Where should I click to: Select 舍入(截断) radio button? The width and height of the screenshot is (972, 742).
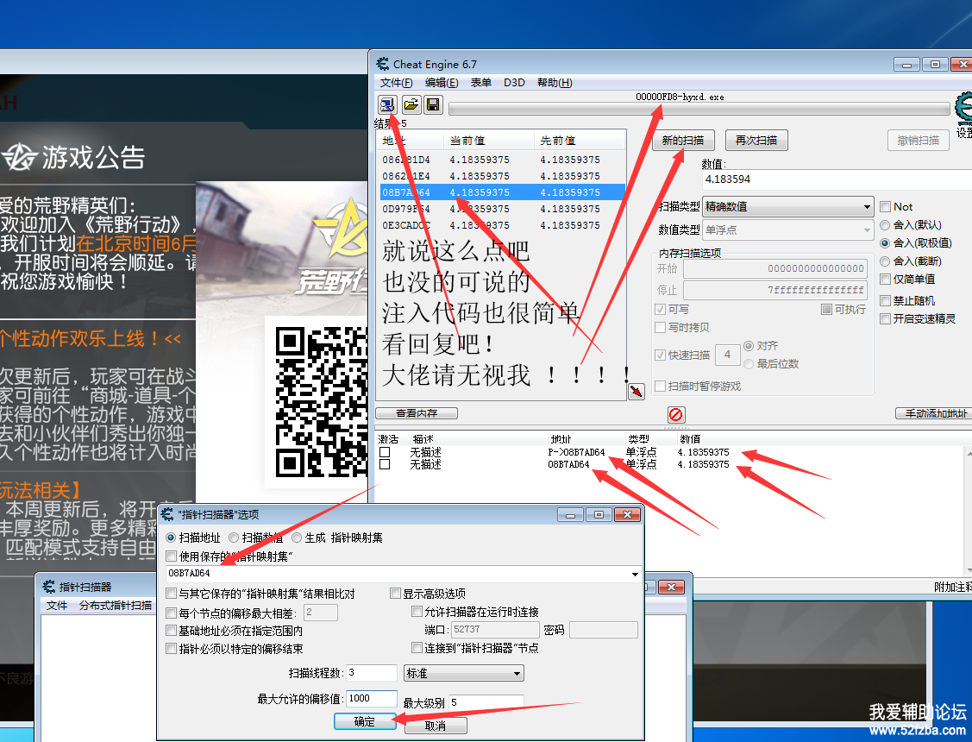point(885,261)
